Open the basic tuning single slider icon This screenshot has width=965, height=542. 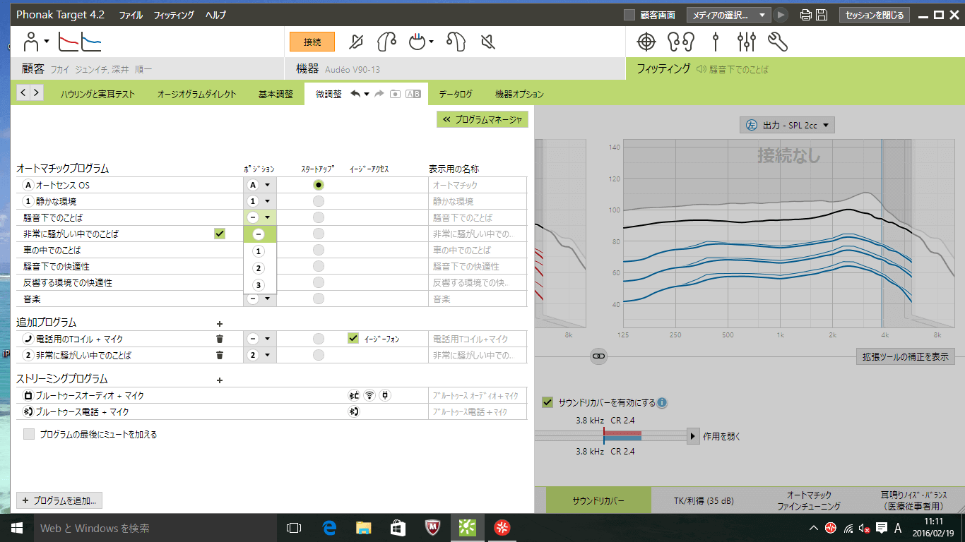tap(716, 42)
